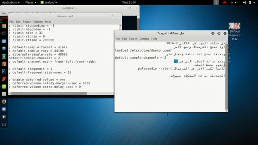258x145 pixels.
Task: Click the root@kali terminal title bar
Action: click(70, 8)
